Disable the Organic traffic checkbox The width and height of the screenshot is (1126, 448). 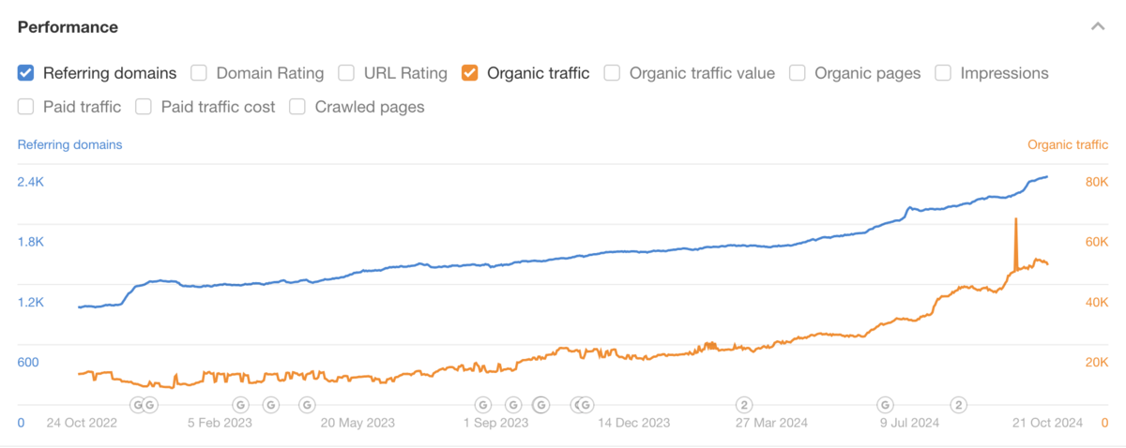[x=470, y=73]
